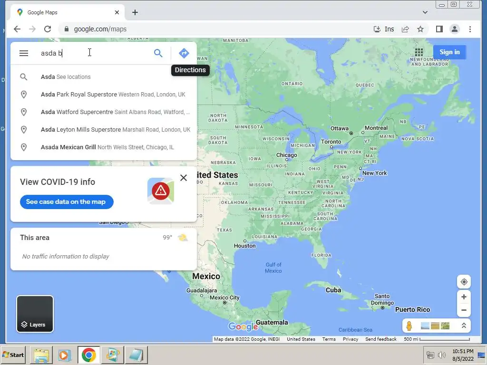This screenshot has height=365, width=487.
Task: Go back with the browser back arrow
Action: coord(17,29)
